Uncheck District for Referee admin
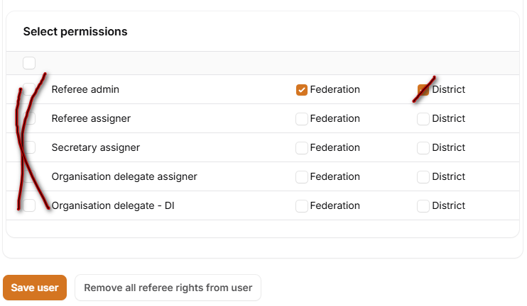Screen dimensions: 527x306 423,90
